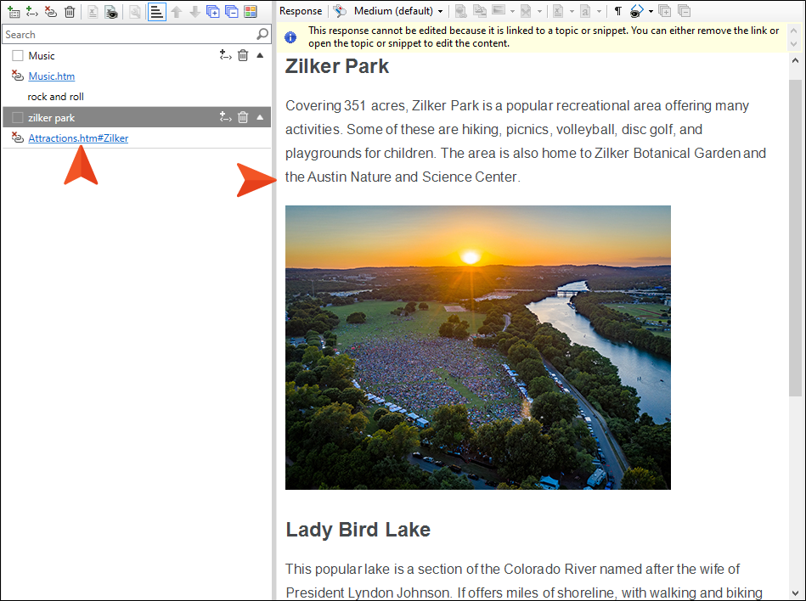
Task: Toggle the left-aligned list view button
Action: [157, 11]
